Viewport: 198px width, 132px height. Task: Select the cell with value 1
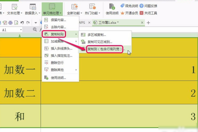[x=119, y=69]
